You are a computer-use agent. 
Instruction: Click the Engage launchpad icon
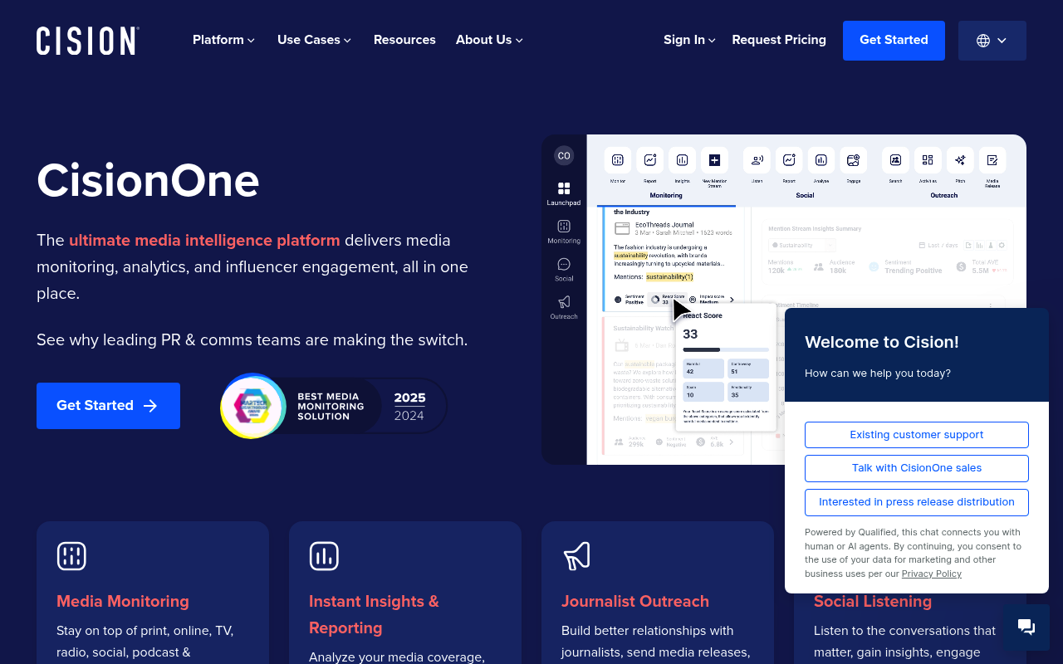(853, 160)
